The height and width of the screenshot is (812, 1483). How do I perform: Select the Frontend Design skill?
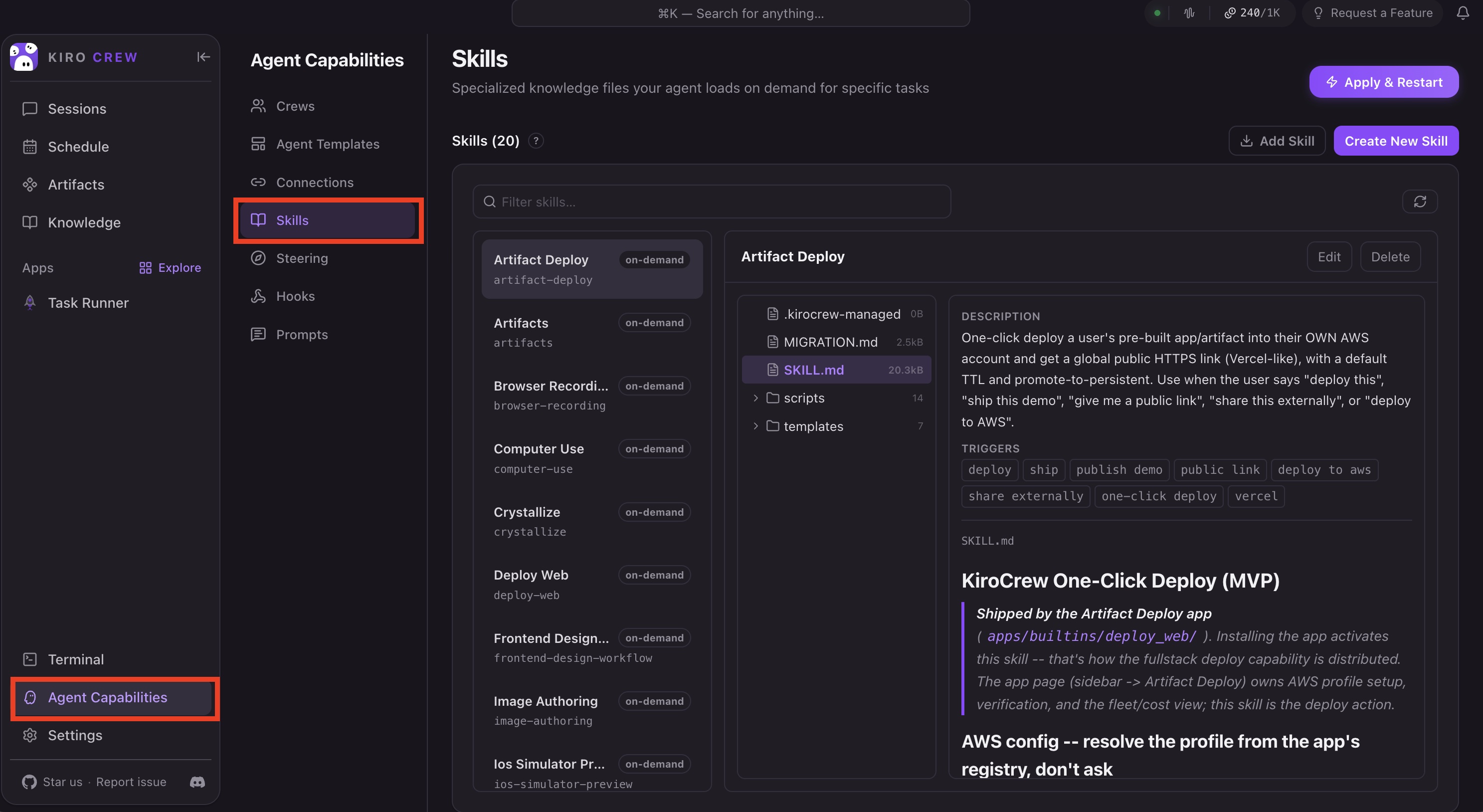(x=592, y=647)
